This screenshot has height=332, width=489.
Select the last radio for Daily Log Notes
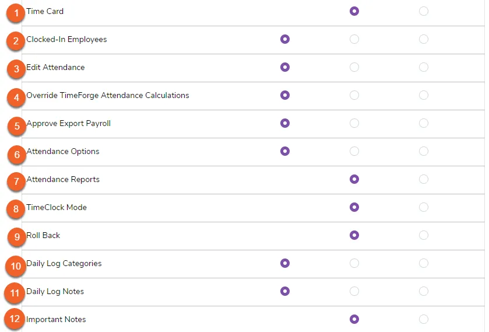tap(424, 291)
